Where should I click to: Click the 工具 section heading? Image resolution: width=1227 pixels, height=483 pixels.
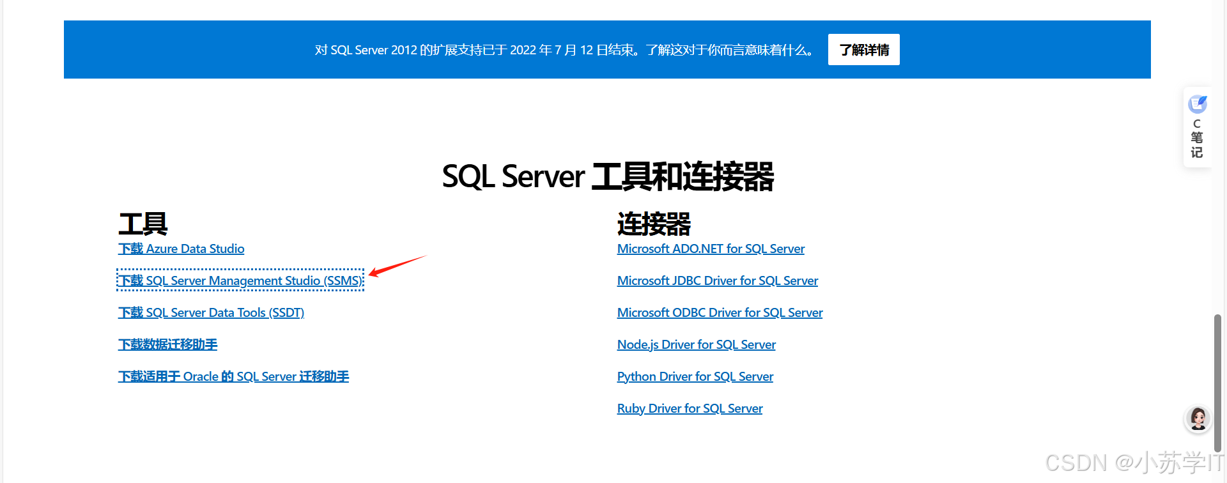coord(143,224)
